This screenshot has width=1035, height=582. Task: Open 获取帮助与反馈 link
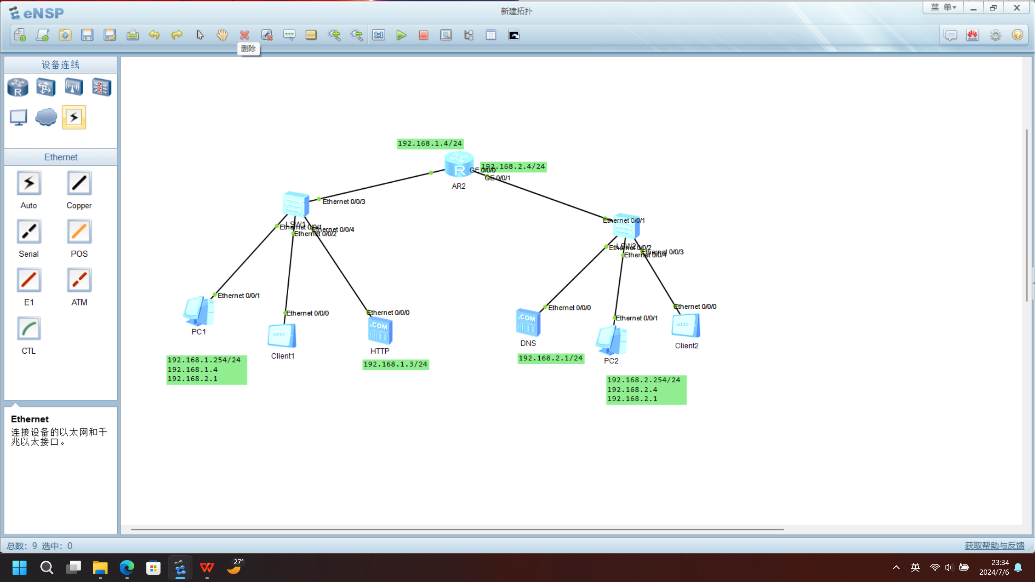coord(994,546)
